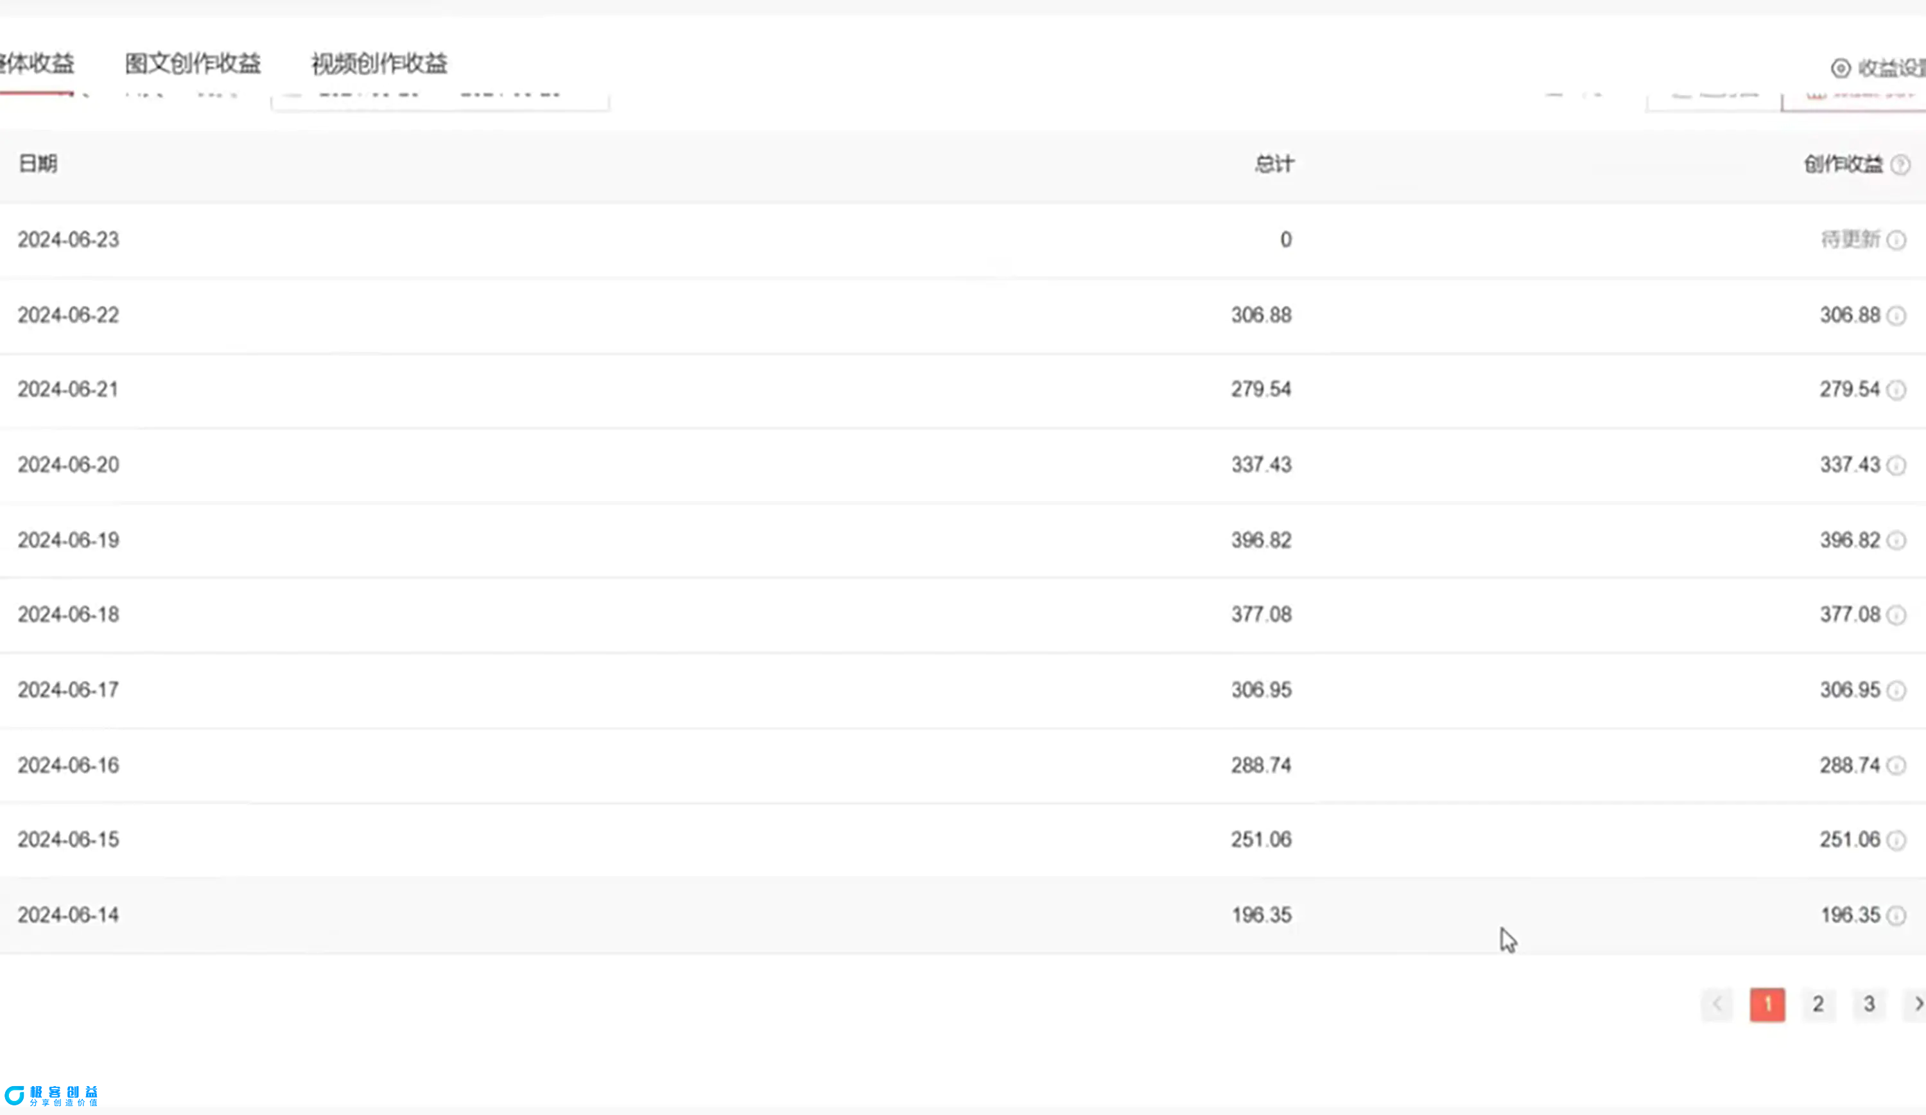Image resolution: width=1926 pixels, height=1115 pixels.
Task: Click the 收益设置 gear icon
Action: (x=1841, y=69)
